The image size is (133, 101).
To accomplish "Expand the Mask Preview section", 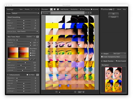I will 102,61.
